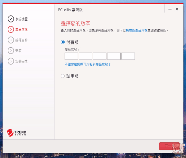Click the Trend Micro logo
This screenshot has height=158, width=186.
(x=16, y=133)
